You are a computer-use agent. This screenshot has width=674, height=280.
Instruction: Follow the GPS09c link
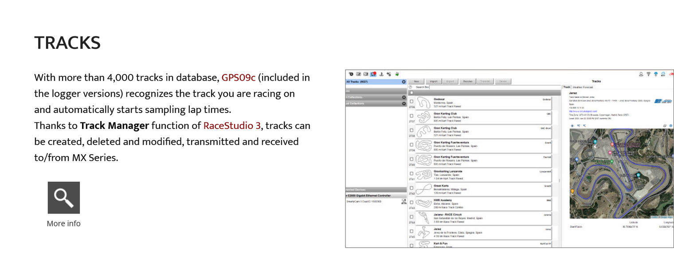pos(239,78)
